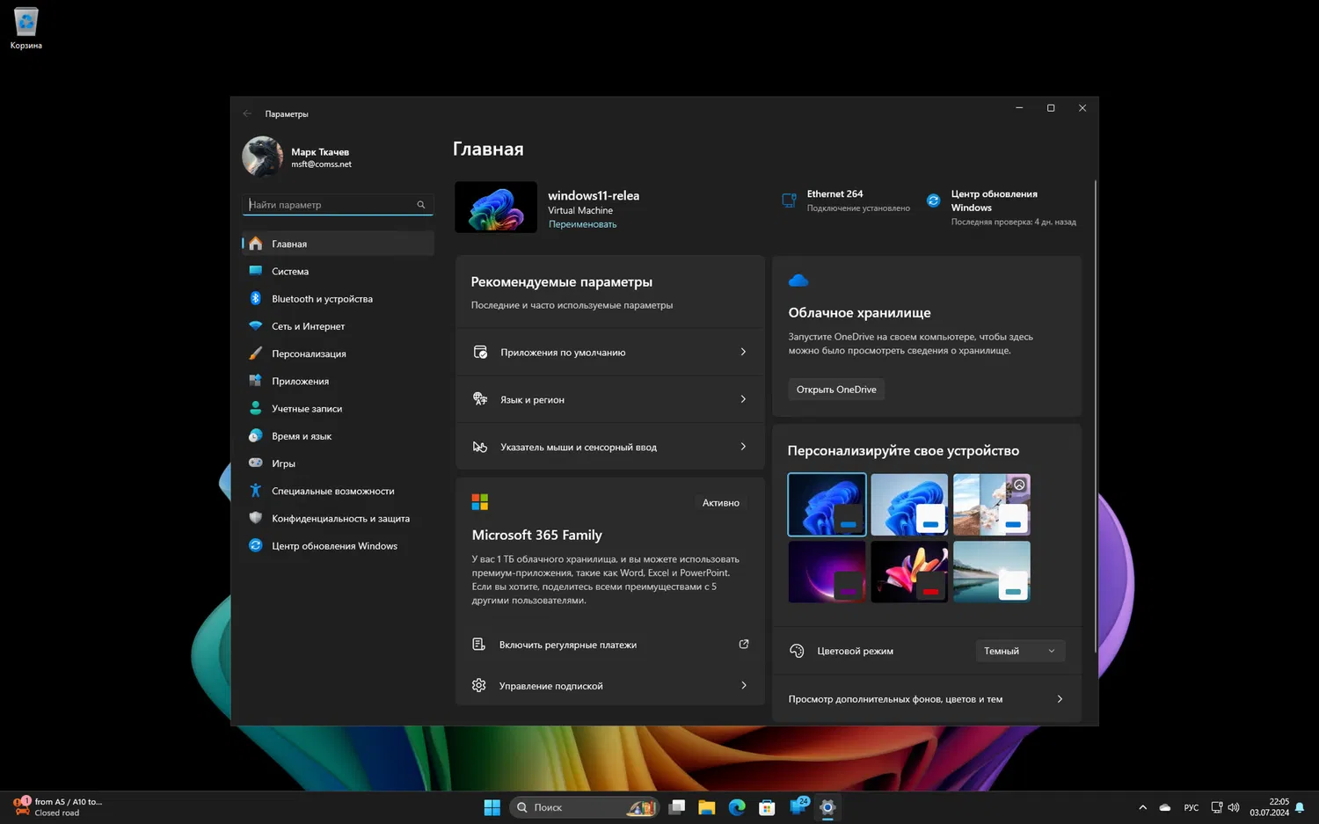Expand Language and region row
This screenshot has height=824, width=1319.
[x=609, y=399]
